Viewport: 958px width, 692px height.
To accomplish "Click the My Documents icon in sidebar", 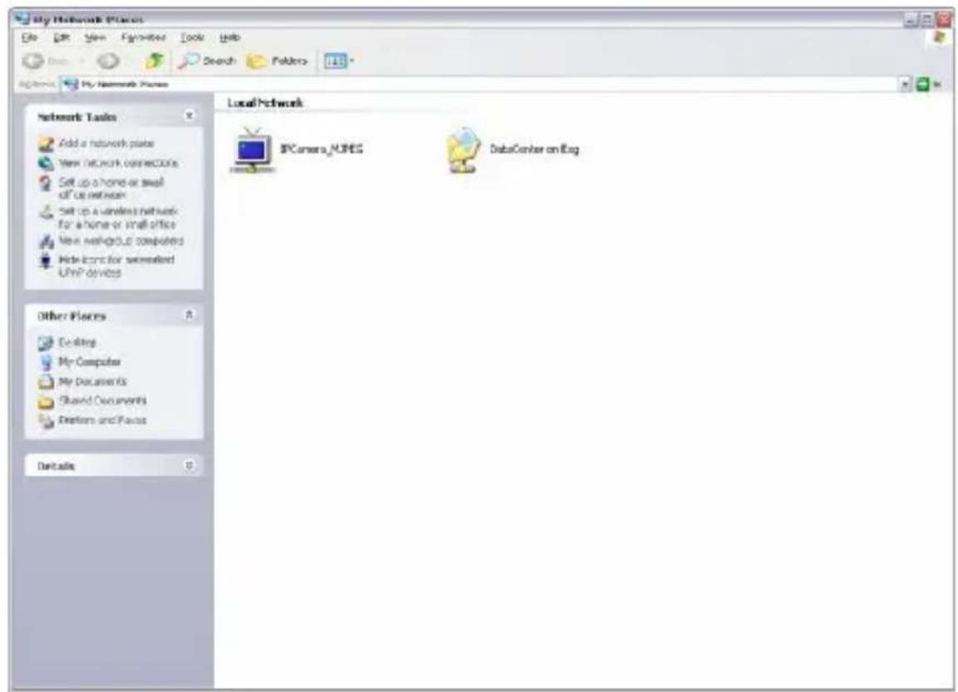I will pos(46,382).
